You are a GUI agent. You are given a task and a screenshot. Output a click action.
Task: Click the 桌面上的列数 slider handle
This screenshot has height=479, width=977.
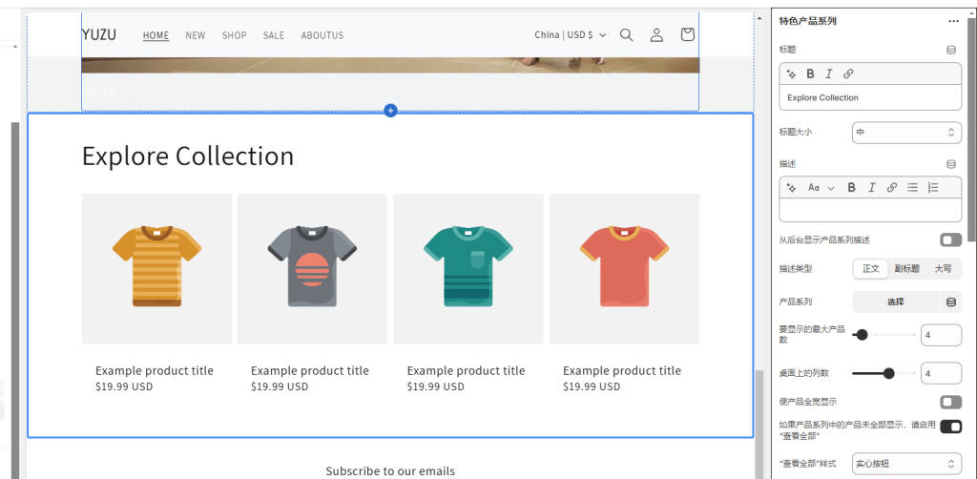[x=889, y=373]
